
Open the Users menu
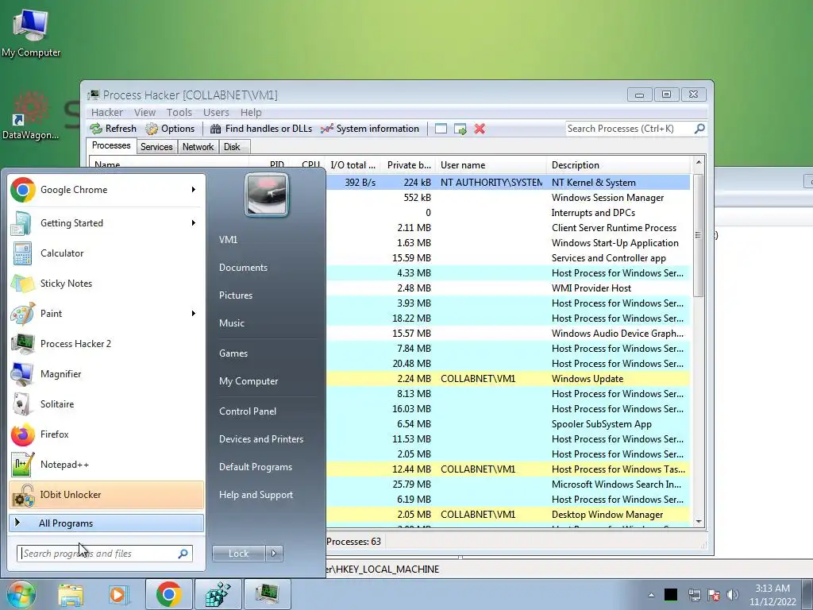point(216,112)
